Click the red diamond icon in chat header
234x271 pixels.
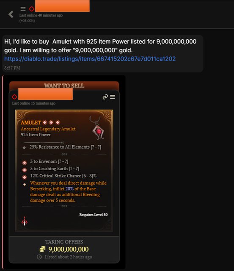32,9
